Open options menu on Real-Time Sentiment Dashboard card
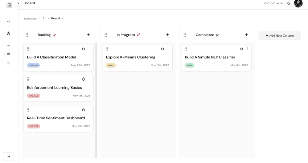This screenshot has height=163, width=308. (x=90, y=110)
